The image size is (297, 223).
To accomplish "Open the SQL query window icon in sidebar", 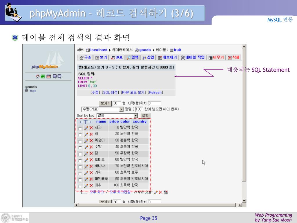I will (49, 76).
